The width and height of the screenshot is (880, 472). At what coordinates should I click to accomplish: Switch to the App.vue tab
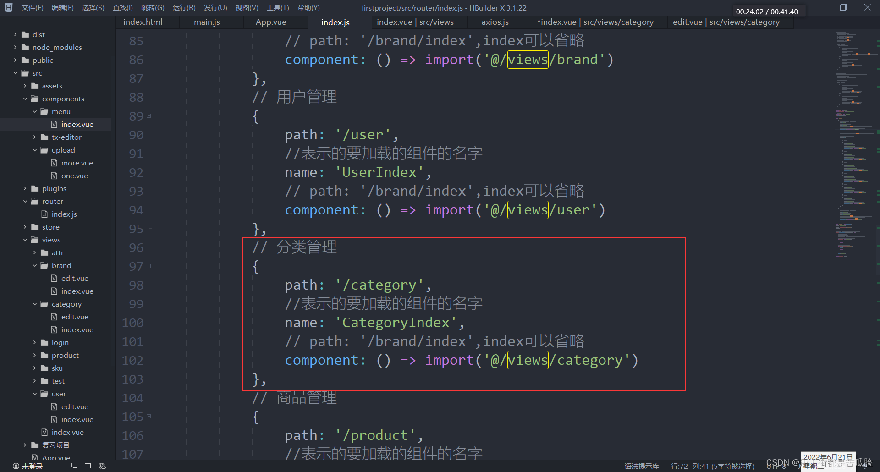click(271, 22)
